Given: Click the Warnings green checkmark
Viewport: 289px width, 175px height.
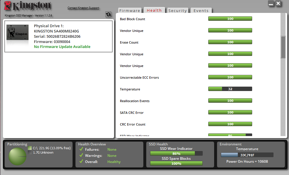Looking at the screenshot, I should point(81,155).
